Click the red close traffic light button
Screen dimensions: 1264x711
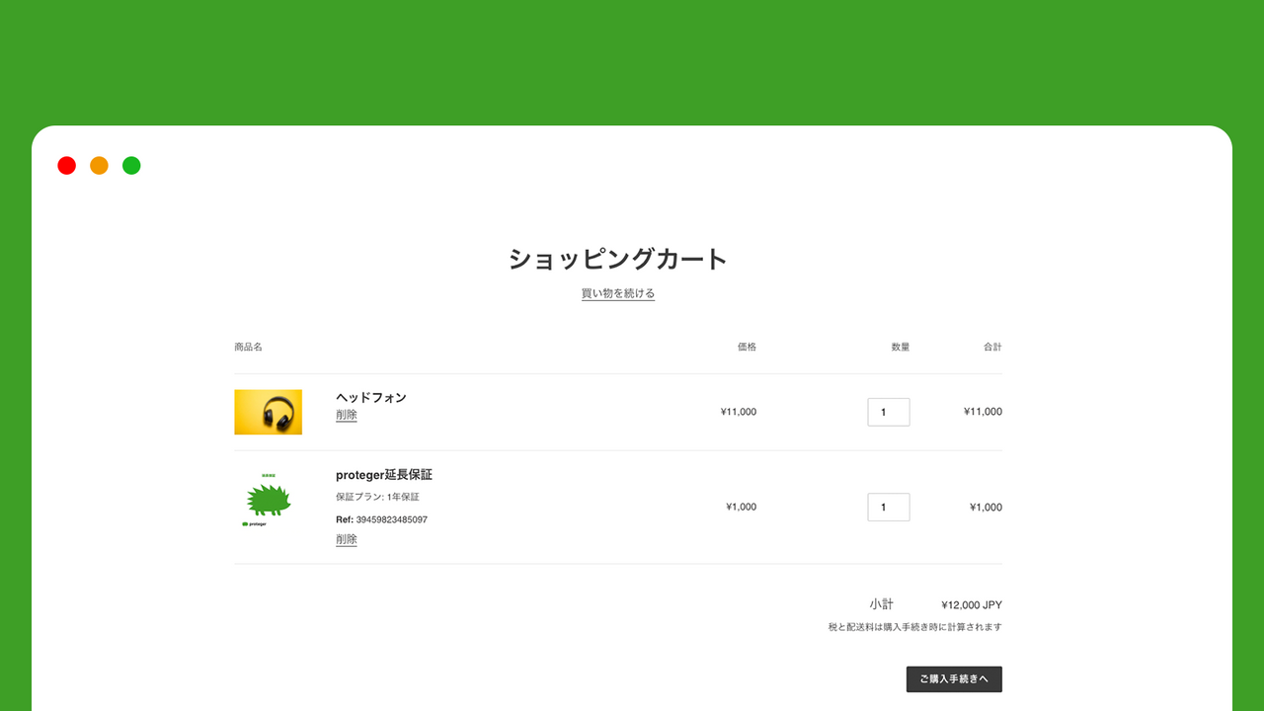[66, 165]
